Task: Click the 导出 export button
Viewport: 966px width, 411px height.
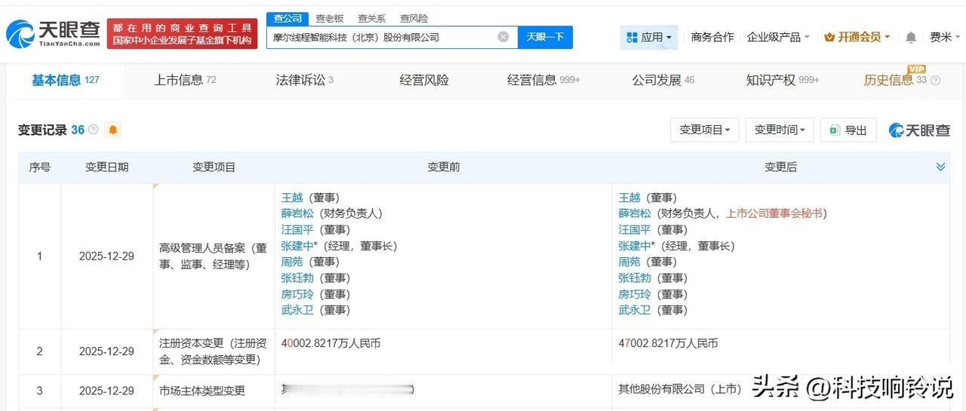Action: (848, 130)
